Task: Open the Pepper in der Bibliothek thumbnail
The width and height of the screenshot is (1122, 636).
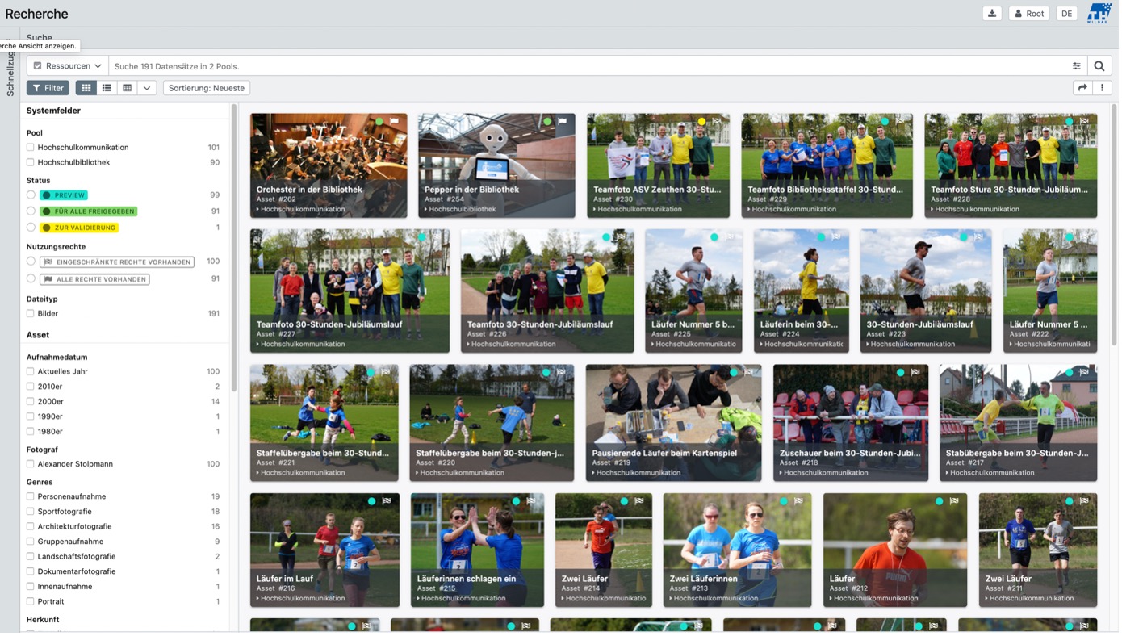Action: (x=496, y=165)
